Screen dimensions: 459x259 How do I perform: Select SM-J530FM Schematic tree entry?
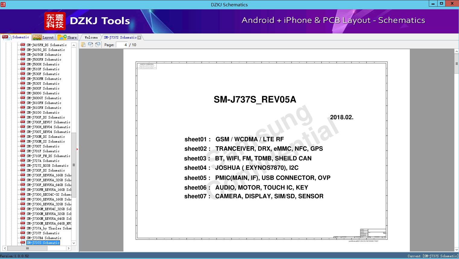pyautogui.click(x=44, y=79)
